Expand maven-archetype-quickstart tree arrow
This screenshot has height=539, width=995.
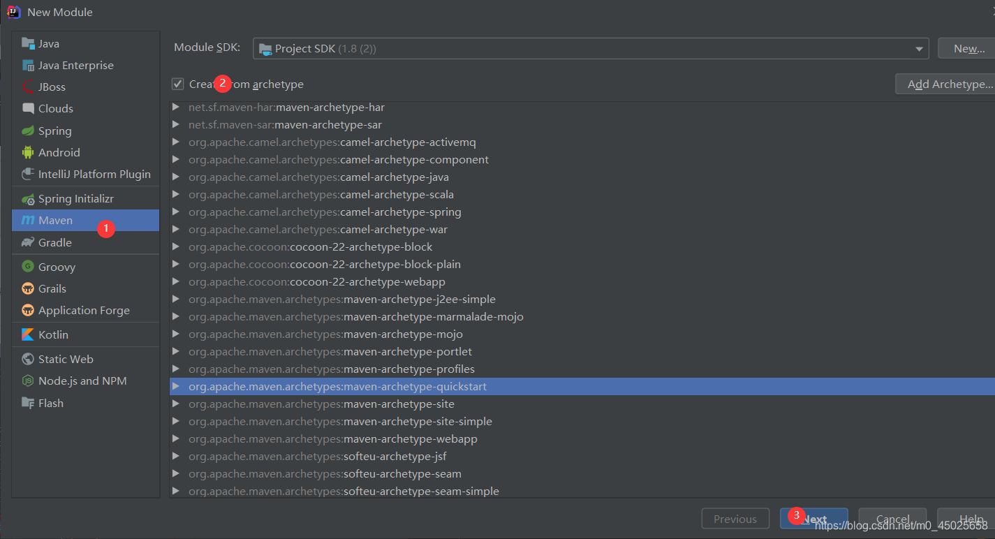(x=176, y=387)
